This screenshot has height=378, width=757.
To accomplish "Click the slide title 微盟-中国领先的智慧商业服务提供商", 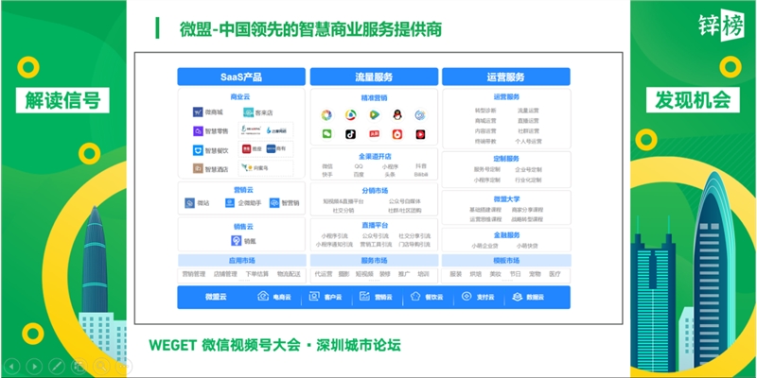I will point(310,29).
